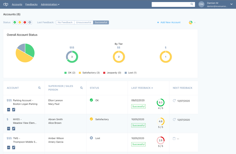Switch to the Feedbacks section
Image resolution: width=236 pixels, height=154 pixels.
tap(31, 4)
